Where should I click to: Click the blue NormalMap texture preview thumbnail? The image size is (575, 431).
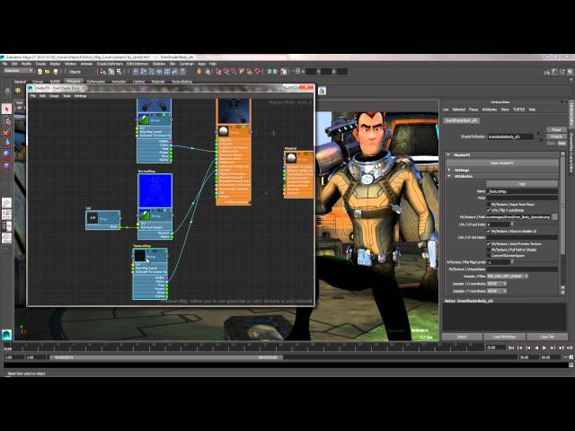155,191
